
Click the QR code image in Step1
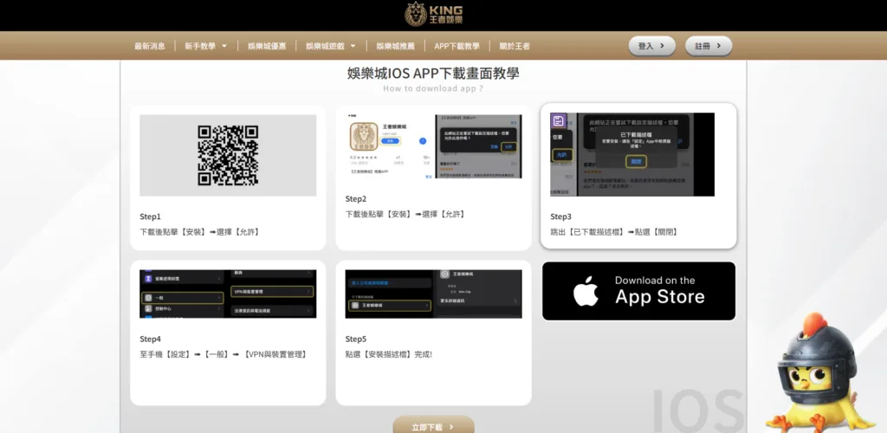coord(228,156)
